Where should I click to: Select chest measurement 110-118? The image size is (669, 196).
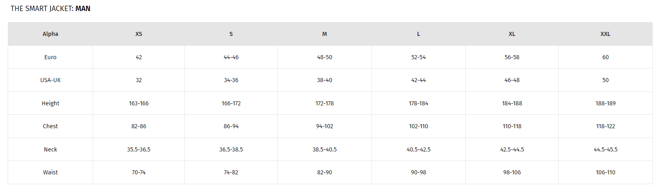click(512, 126)
